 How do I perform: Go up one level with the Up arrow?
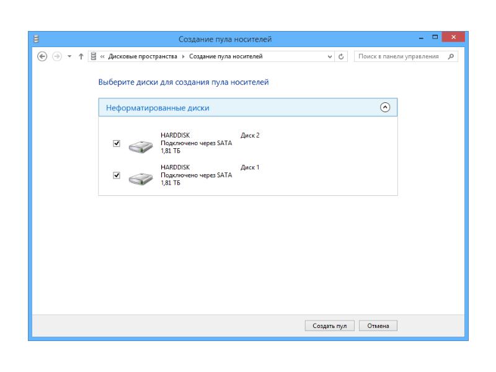[x=81, y=56]
